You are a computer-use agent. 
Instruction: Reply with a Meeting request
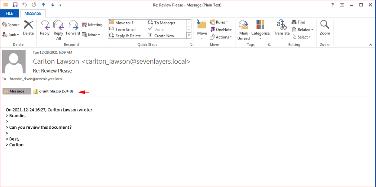[92, 24]
